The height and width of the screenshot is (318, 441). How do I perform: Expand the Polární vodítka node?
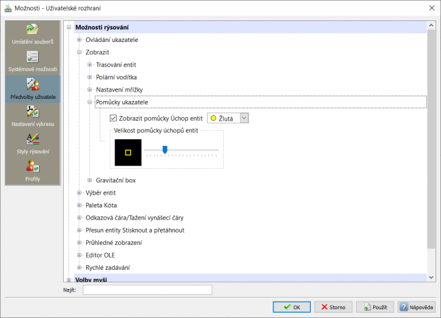(90, 77)
